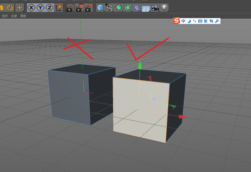Open Render Settings with the gear clapperboard icon

point(89,8)
